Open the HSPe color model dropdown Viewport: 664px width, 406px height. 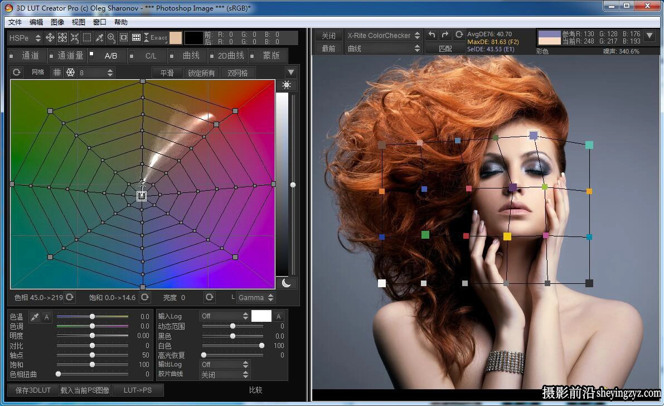click(x=25, y=38)
